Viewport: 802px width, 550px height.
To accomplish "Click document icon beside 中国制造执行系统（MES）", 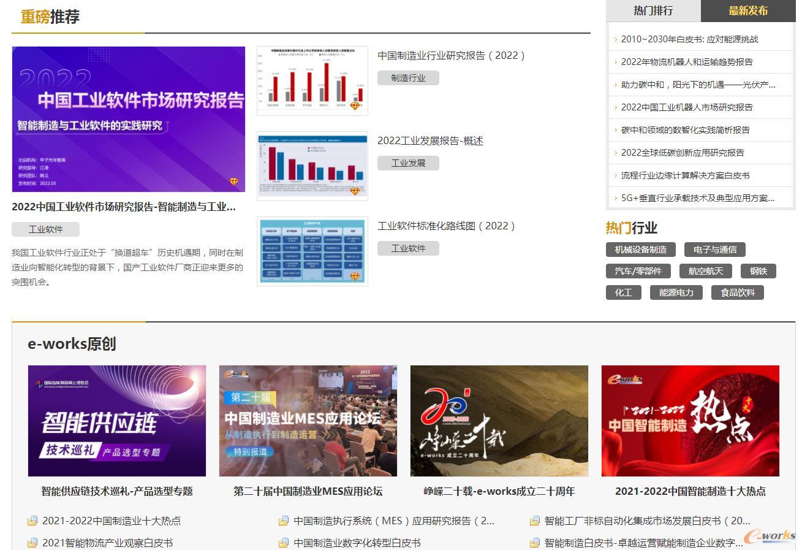I will tap(284, 521).
